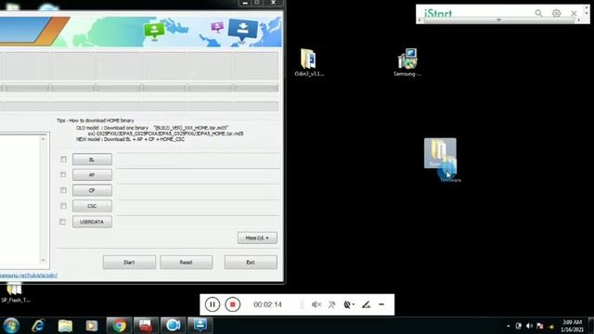This screenshot has width=594, height=334.
Task: Click the Start button in Odin
Action: tap(129, 262)
